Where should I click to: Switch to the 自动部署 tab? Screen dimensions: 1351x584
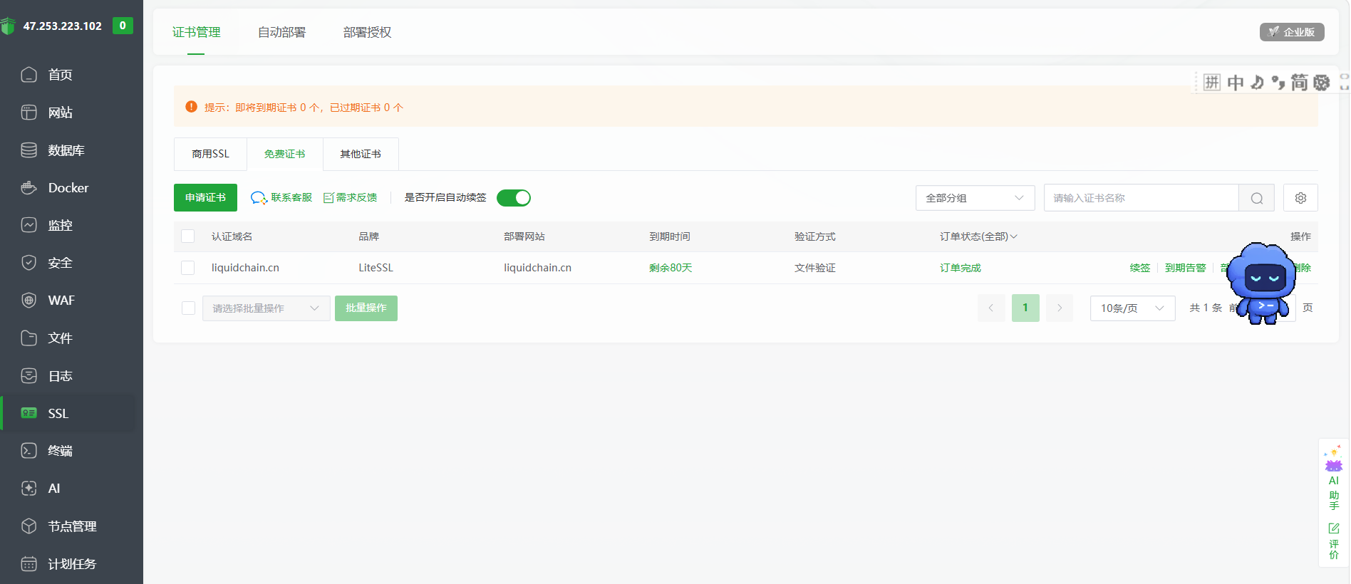(281, 32)
